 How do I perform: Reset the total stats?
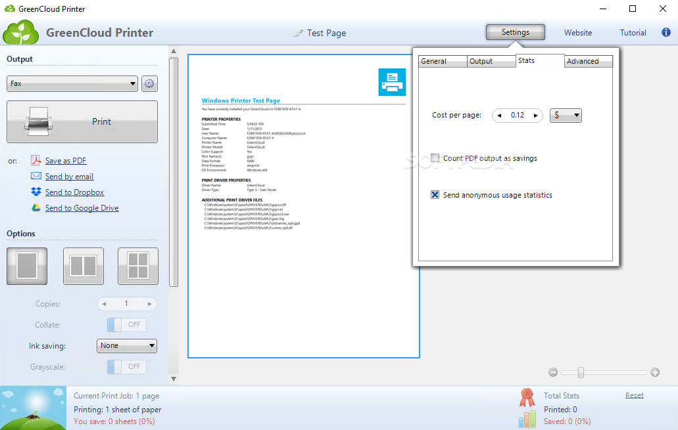coord(635,395)
